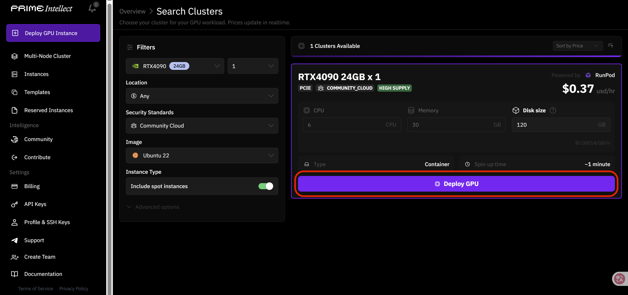Screen dimensions: 628x295
Task: Open Terms of Service link
Action: 35,289
